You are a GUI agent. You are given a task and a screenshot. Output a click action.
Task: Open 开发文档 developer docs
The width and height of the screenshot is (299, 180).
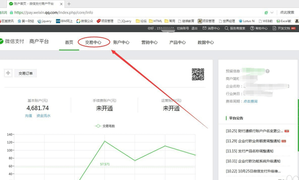click(x=284, y=28)
